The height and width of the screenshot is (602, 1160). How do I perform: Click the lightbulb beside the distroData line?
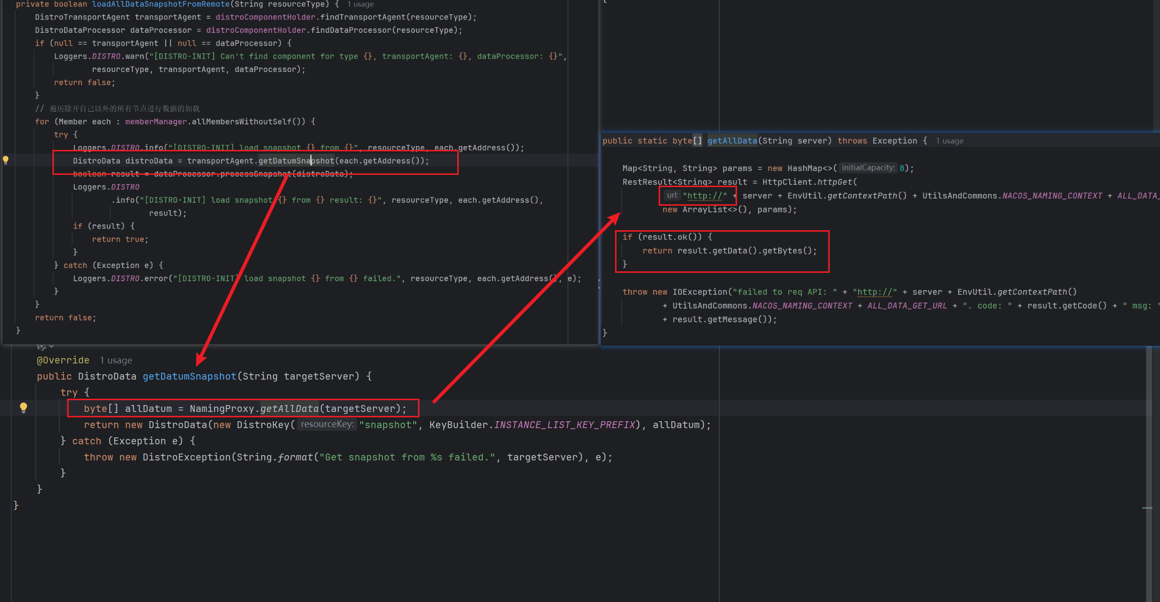point(6,160)
